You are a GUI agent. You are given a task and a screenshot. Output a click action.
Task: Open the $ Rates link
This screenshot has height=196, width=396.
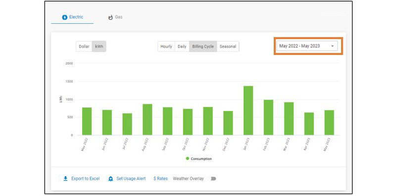coord(160,179)
